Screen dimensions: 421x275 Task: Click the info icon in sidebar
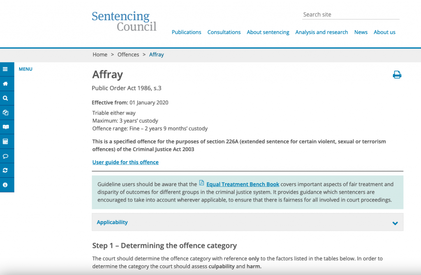click(5, 185)
